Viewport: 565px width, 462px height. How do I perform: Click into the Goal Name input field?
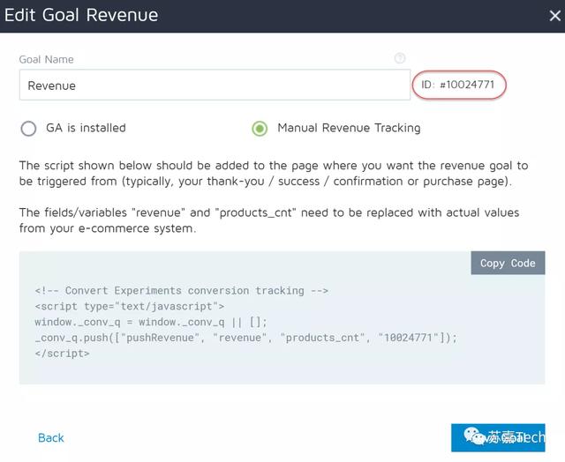pyautogui.click(x=215, y=85)
